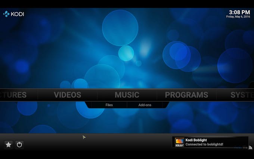The height and width of the screenshot is (159, 254).
Task: Open the Files submenu under Music
Action: (109, 105)
